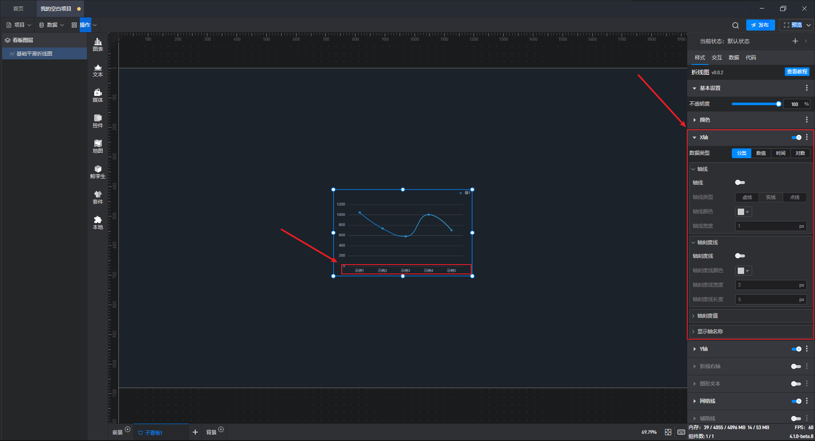Click the state panel right chevron
The height and width of the screenshot is (441, 815).
point(806,41)
